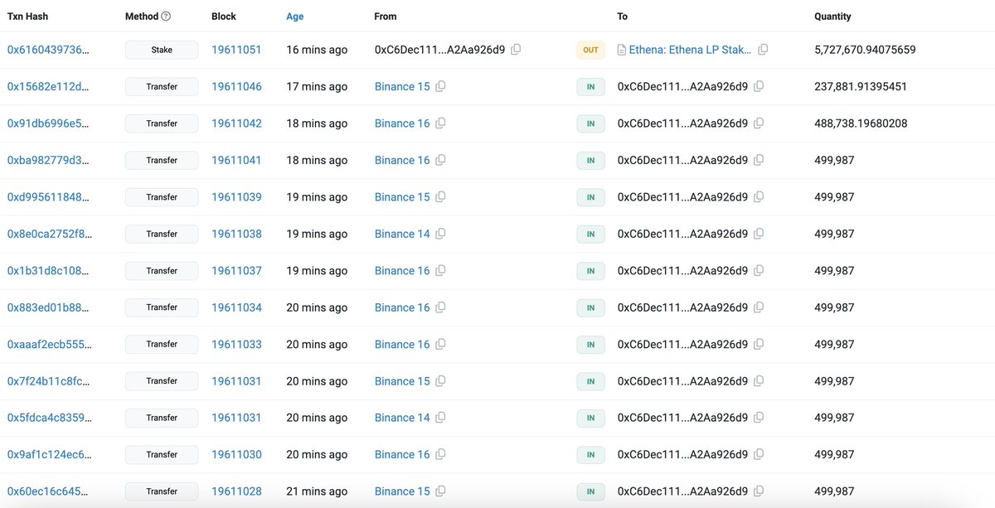Copy the To address in the last transfer row
Screen dimensions: 995x508
[759, 491]
